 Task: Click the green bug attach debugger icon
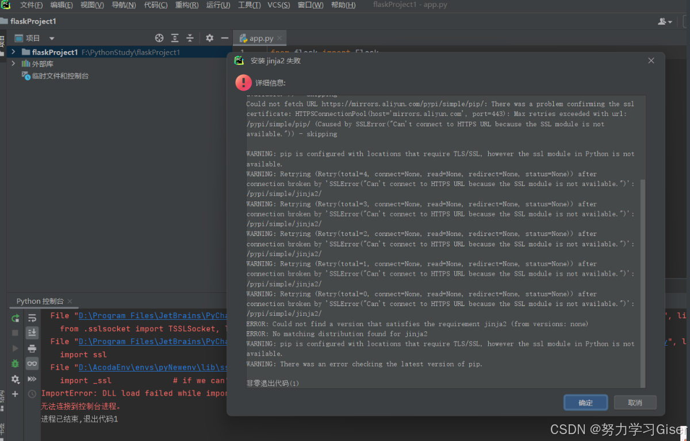click(x=16, y=363)
